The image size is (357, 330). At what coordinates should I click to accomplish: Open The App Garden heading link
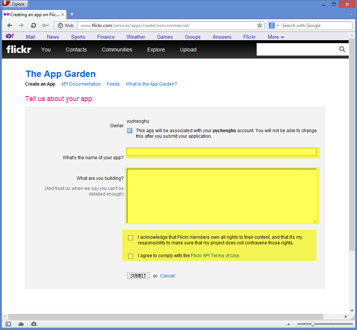(x=61, y=74)
